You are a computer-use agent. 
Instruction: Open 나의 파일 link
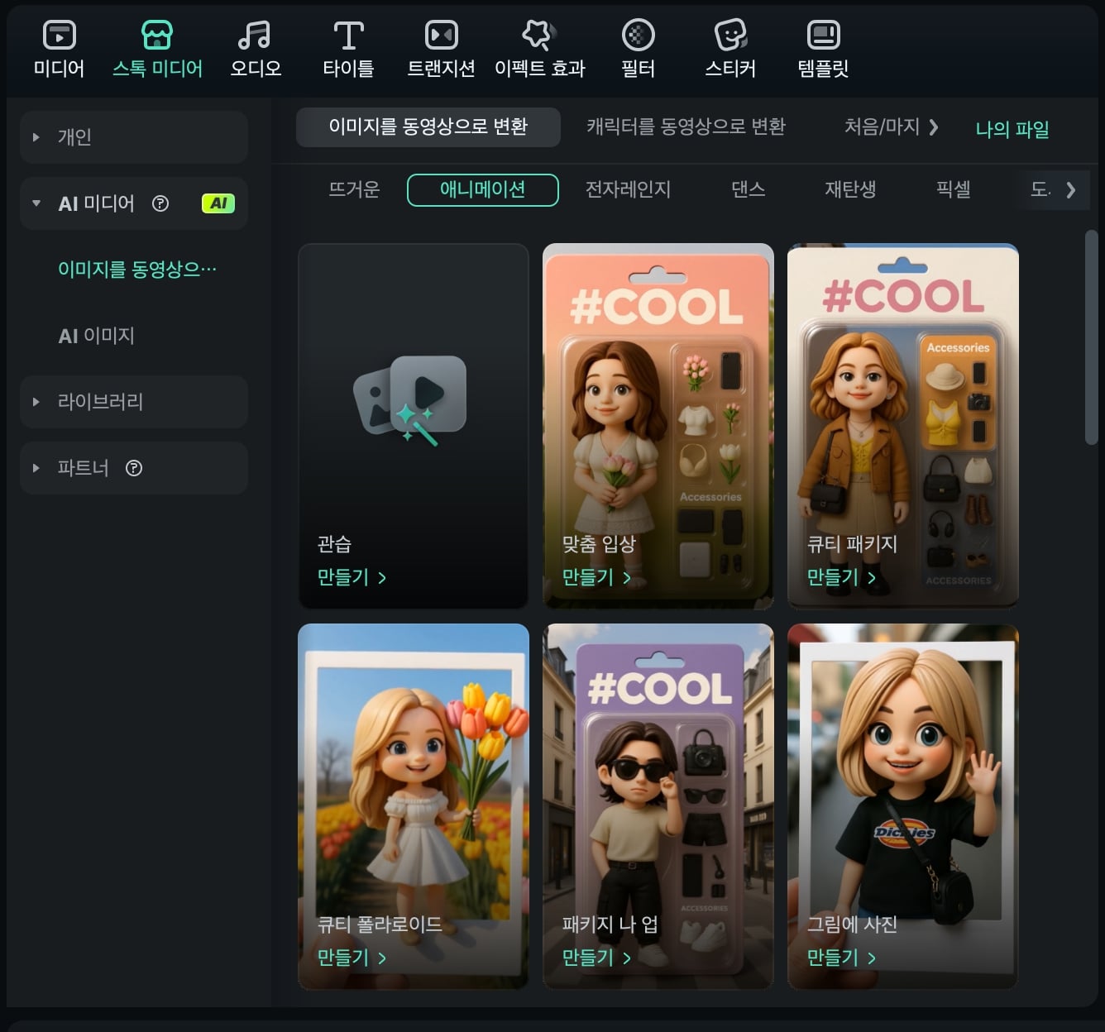click(1012, 129)
